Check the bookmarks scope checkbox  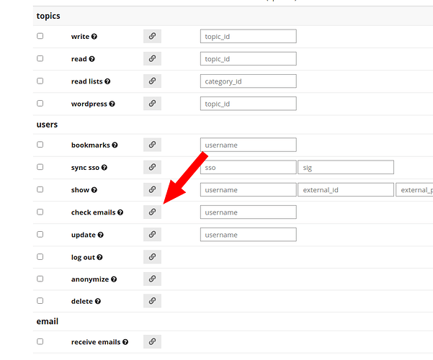point(40,145)
